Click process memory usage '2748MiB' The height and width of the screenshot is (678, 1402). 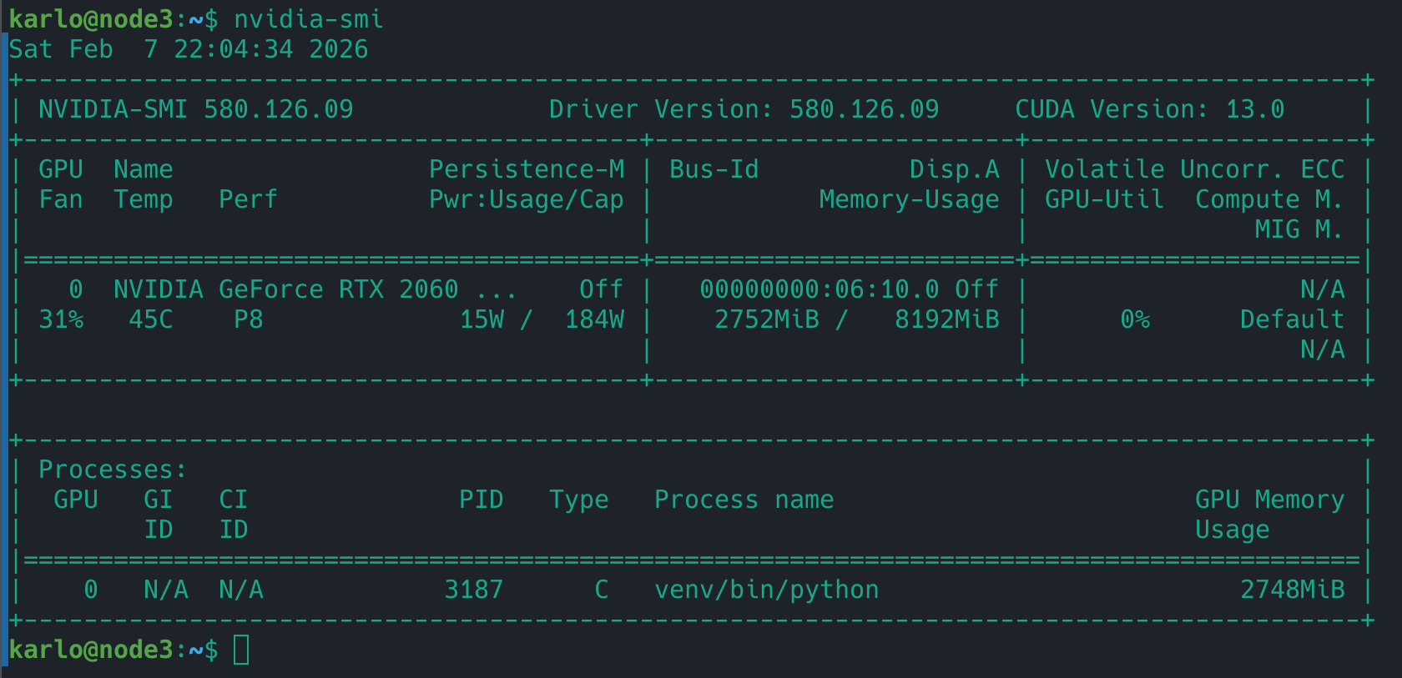(1293, 590)
